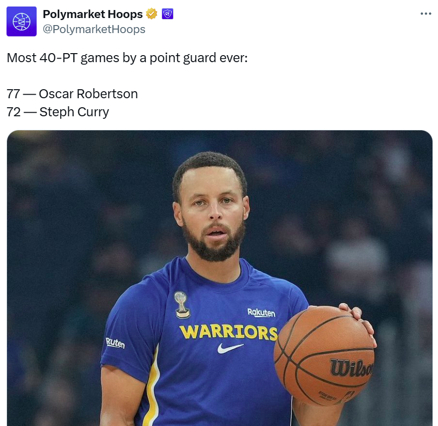Click the "72 — Steph Curry" line
The height and width of the screenshot is (426, 438).
(x=58, y=112)
